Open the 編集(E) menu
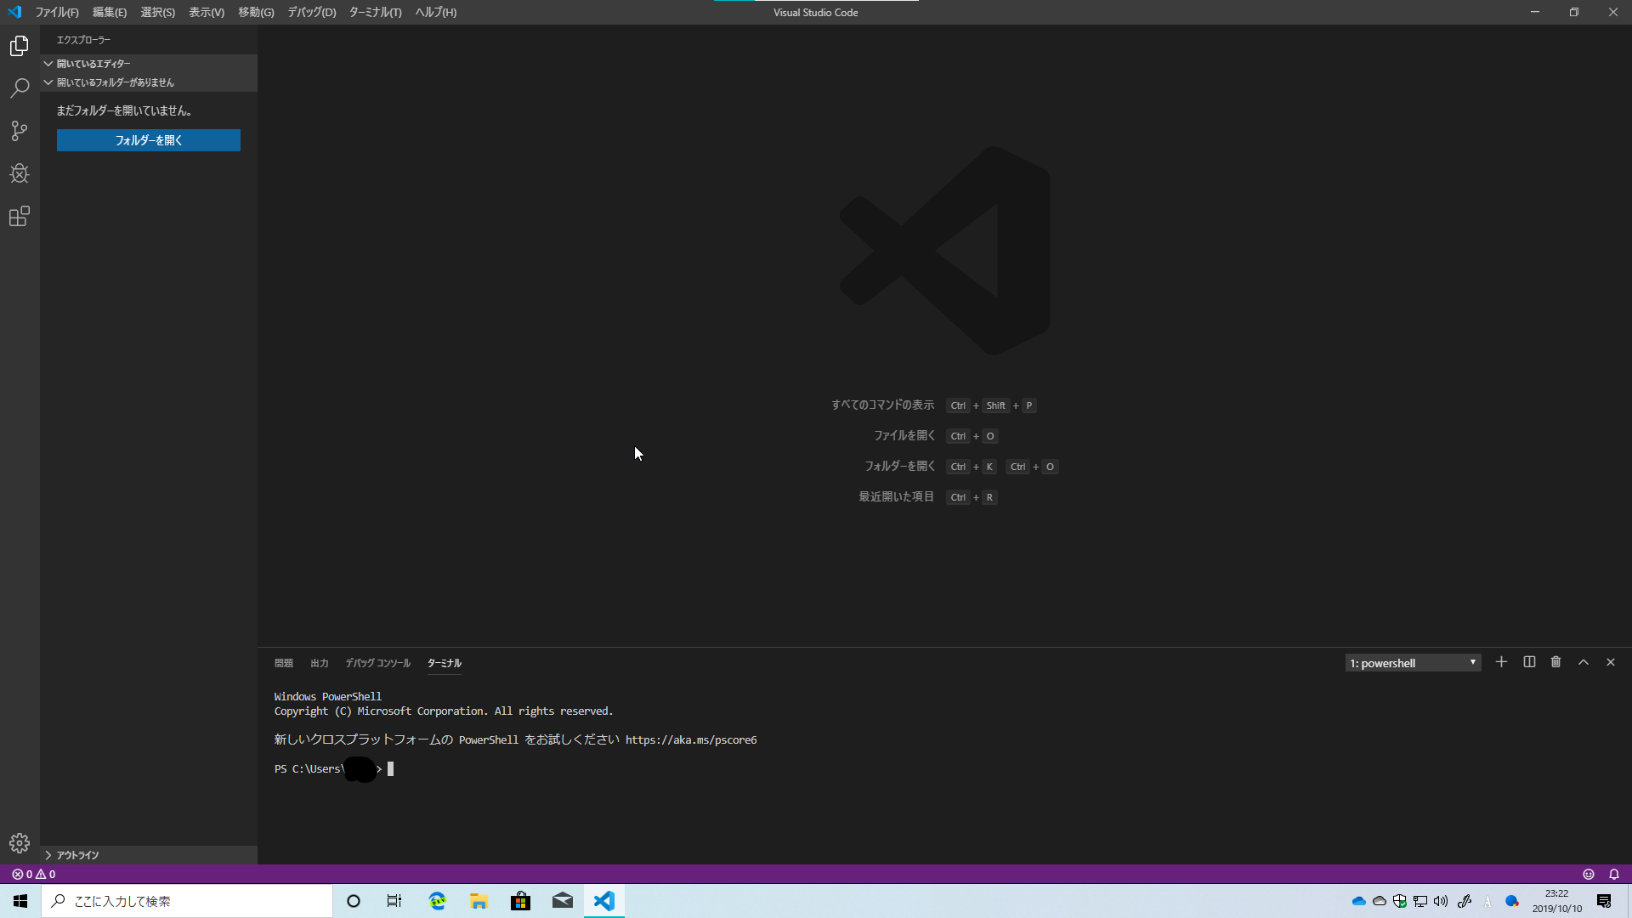Screen dimensions: 1632x918 coord(110,12)
